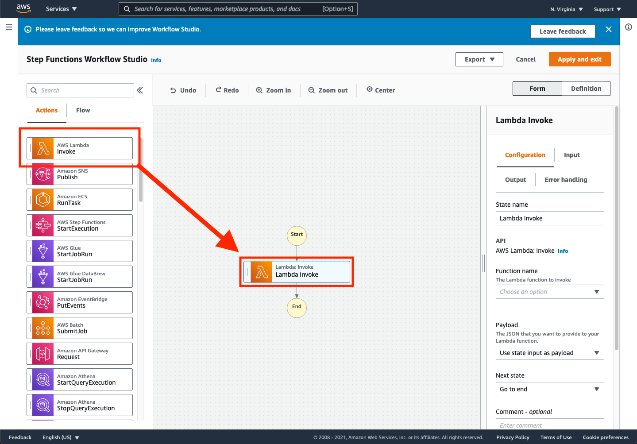Open the hamburger navigation menu

click(8, 27)
